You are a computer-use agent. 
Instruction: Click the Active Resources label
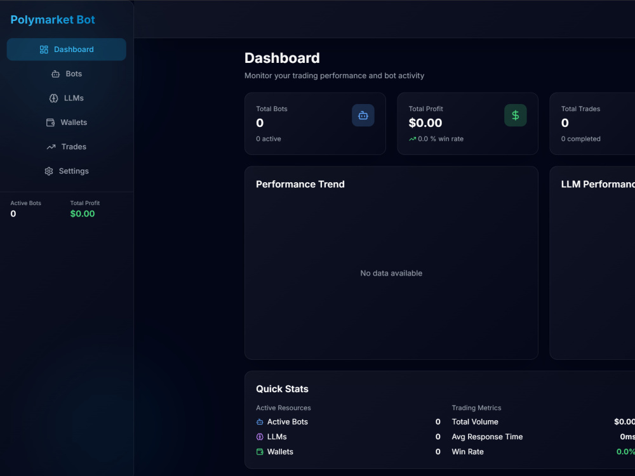tap(283, 408)
